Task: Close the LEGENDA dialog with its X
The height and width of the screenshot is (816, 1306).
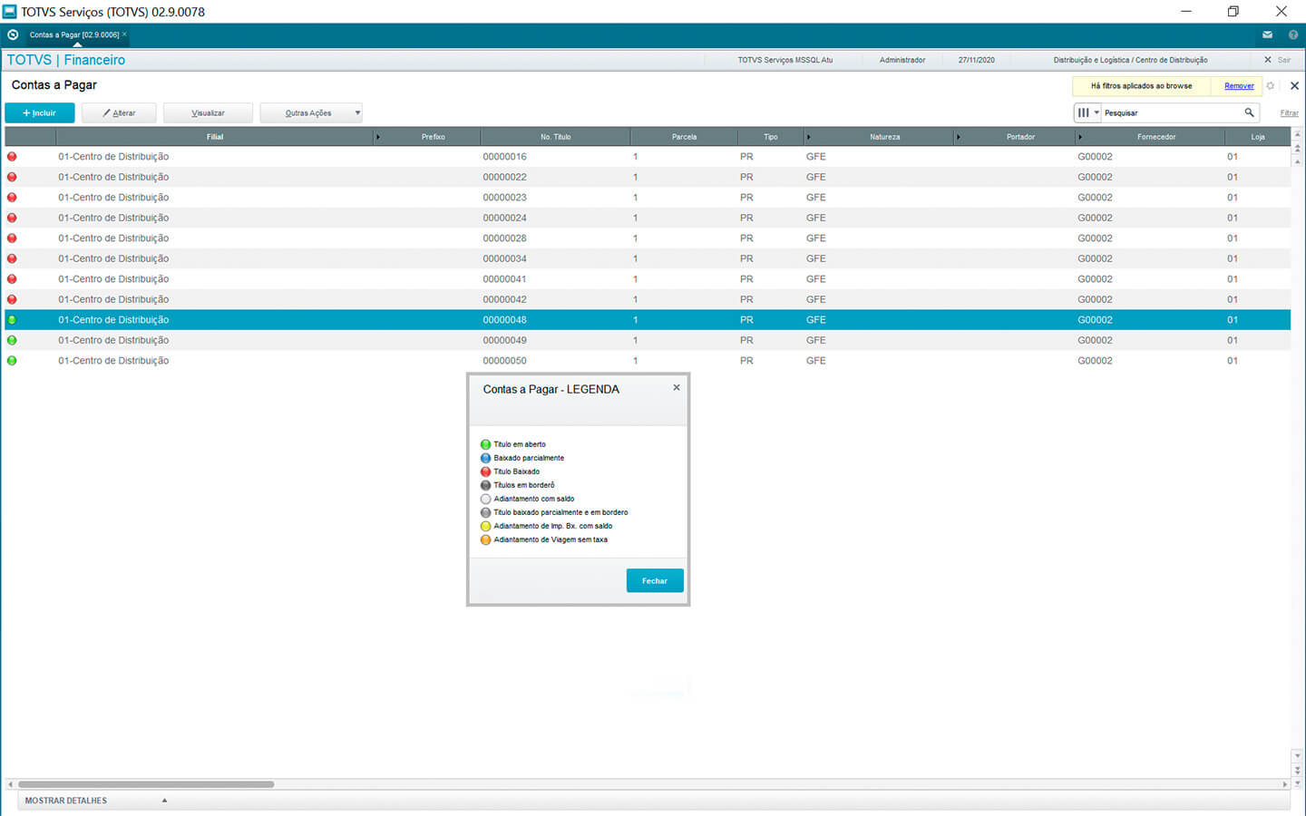Action: click(676, 387)
